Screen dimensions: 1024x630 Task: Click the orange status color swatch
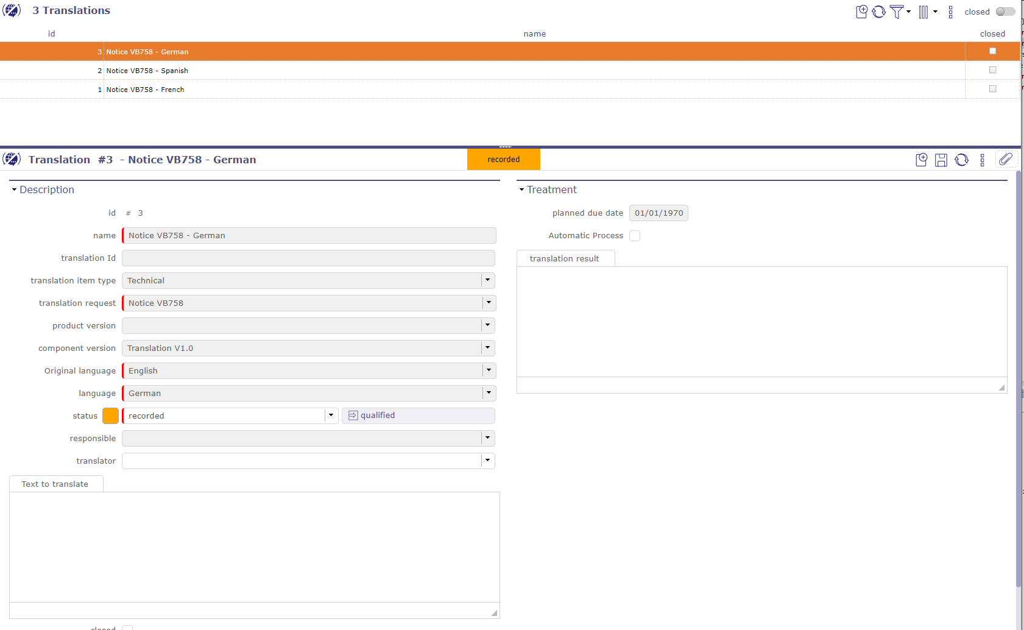click(110, 416)
